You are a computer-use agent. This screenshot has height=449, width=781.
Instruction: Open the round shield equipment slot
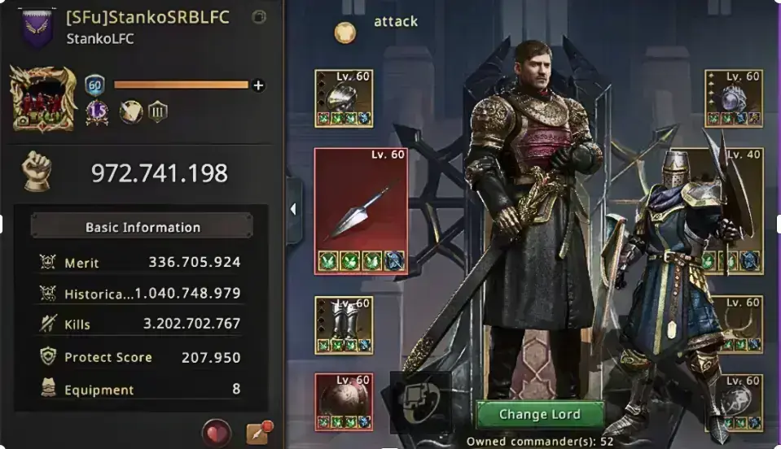(x=344, y=402)
